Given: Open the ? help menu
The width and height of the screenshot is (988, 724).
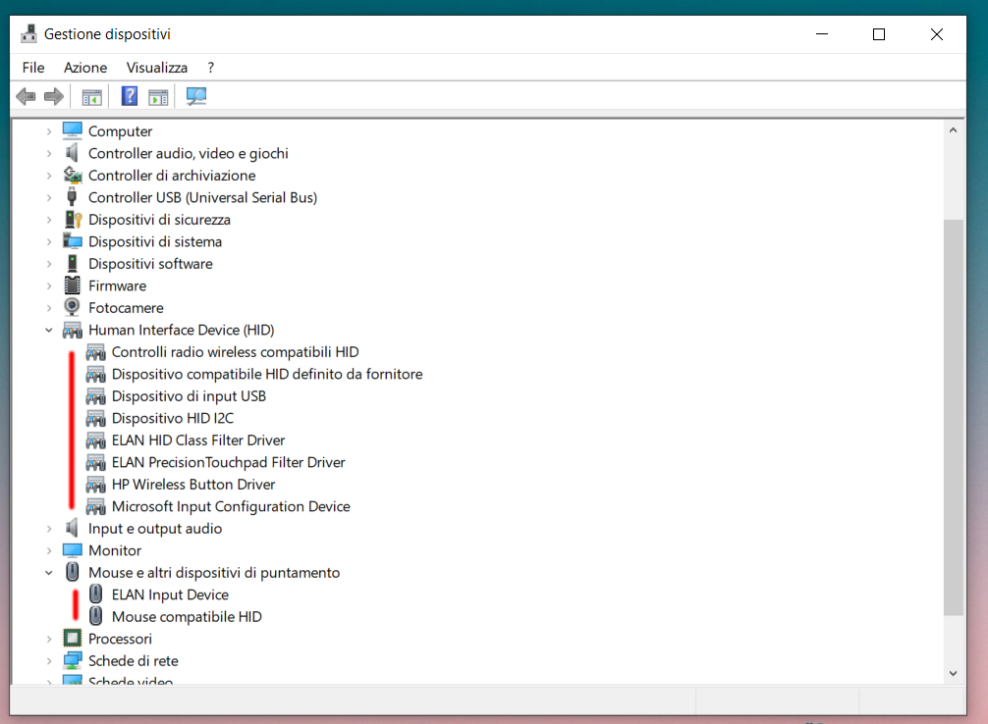Looking at the screenshot, I should 210,68.
